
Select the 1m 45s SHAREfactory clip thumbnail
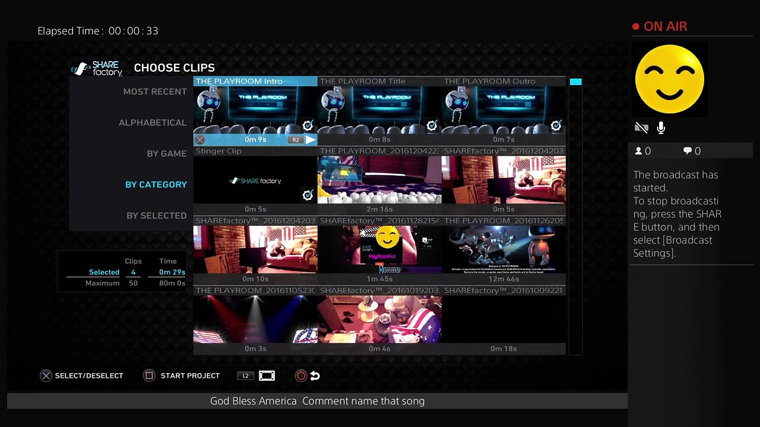pyautogui.click(x=379, y=250)
